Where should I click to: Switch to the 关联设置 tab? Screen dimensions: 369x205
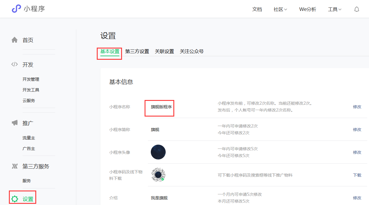(164, 51)
